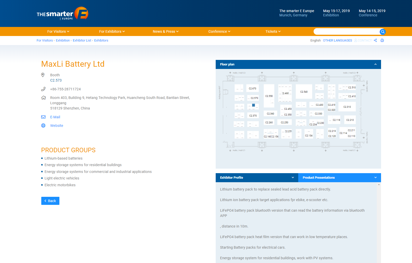
Task: Click MaxLi Battery Ltd heading
Action: click(73, 64)
